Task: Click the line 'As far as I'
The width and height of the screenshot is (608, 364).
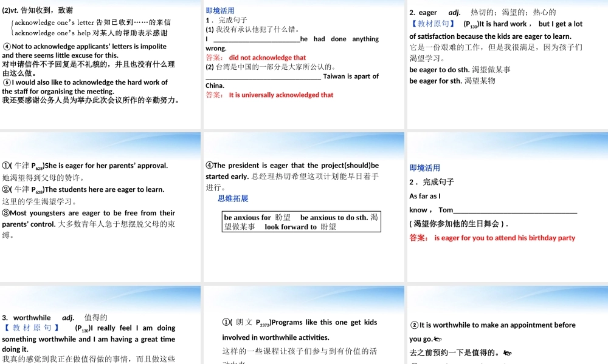Action: pyautogui.click(x=425, y=196)
